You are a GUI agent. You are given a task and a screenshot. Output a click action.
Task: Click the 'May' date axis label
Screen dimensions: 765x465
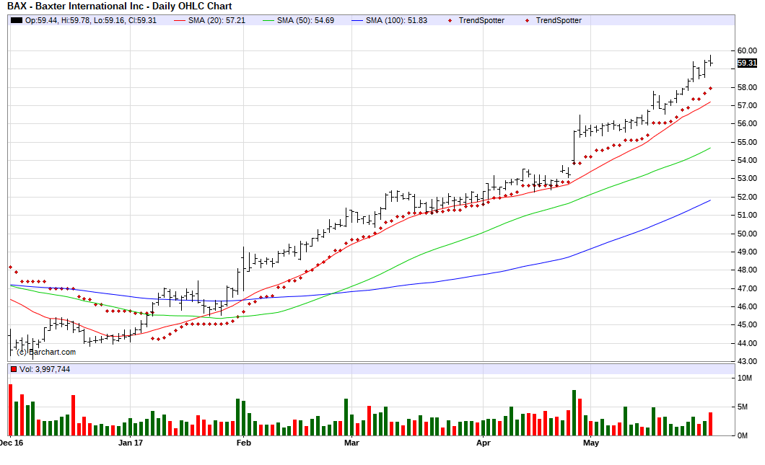[591, 443]
